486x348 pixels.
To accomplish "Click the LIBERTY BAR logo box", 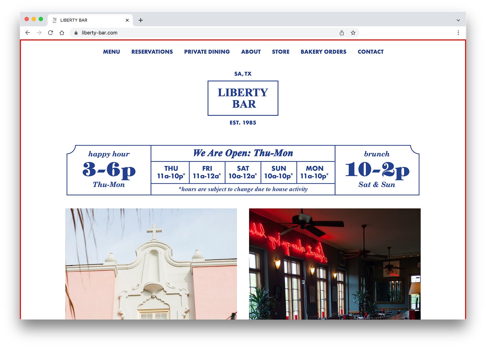I will pyautogui.click(x=243, y=98).
